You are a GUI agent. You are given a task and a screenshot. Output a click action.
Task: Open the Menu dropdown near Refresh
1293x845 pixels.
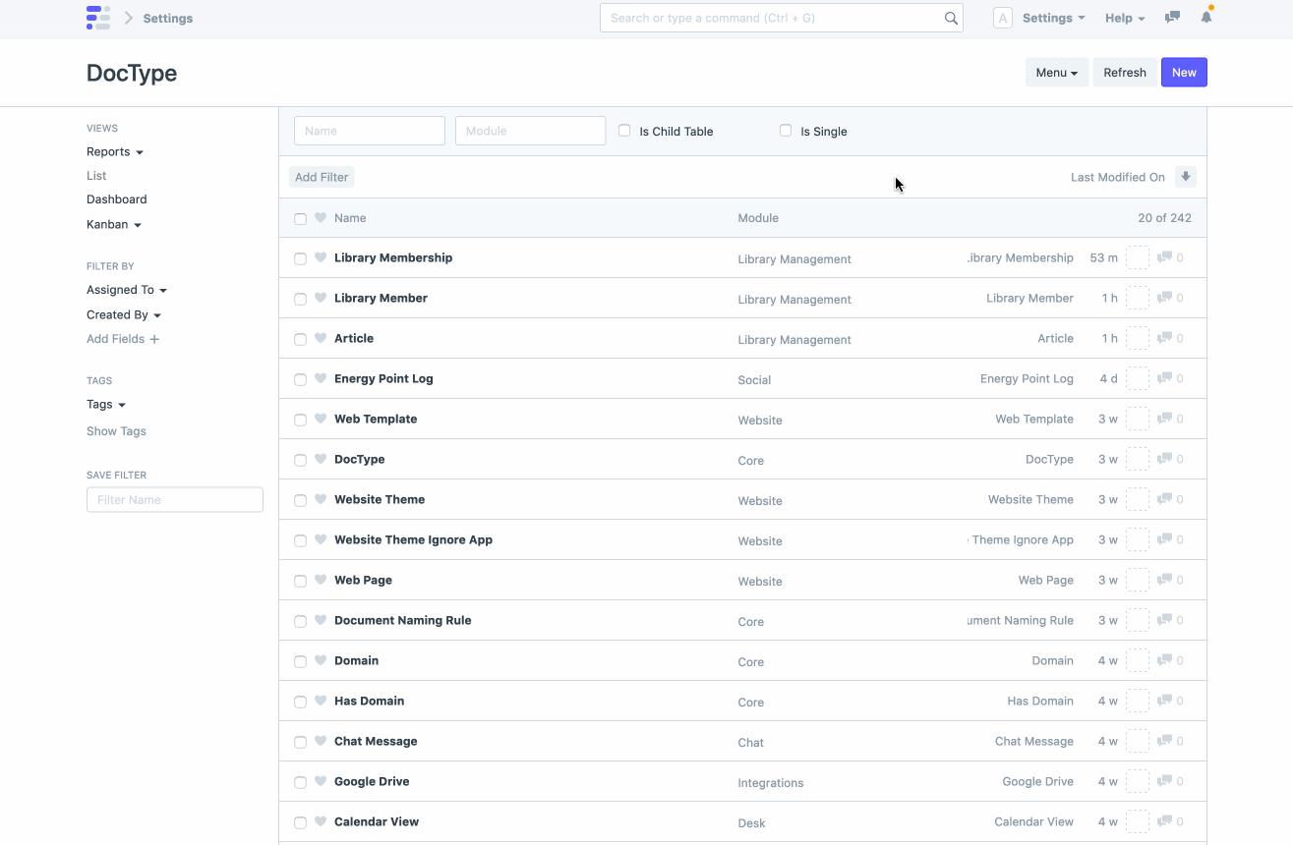pos(1056,72)
